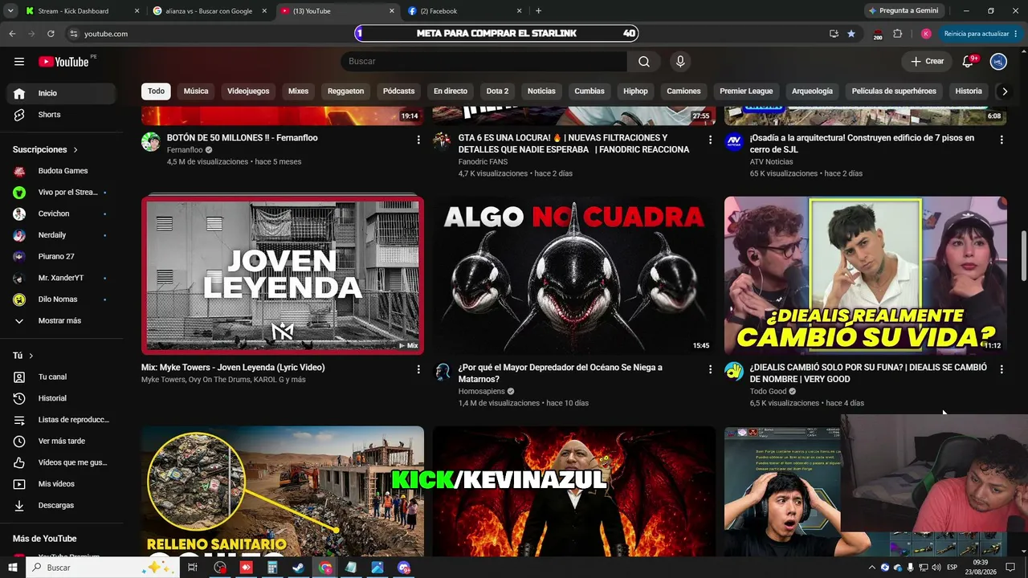Image resolution: width=1028 pixels, height=578 pixels.
Task: Open Ver más tarde in the sidebar
Action: click(x=62, y=442)
